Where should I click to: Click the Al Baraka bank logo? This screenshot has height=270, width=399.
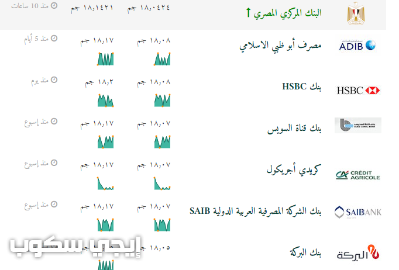click(358, 252)
